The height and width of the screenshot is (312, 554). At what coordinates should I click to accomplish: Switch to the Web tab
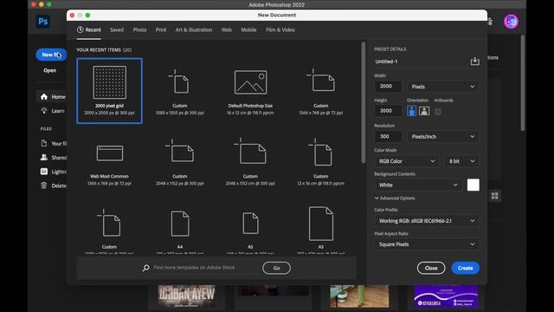pyautogui.click(x=227, y=30)
